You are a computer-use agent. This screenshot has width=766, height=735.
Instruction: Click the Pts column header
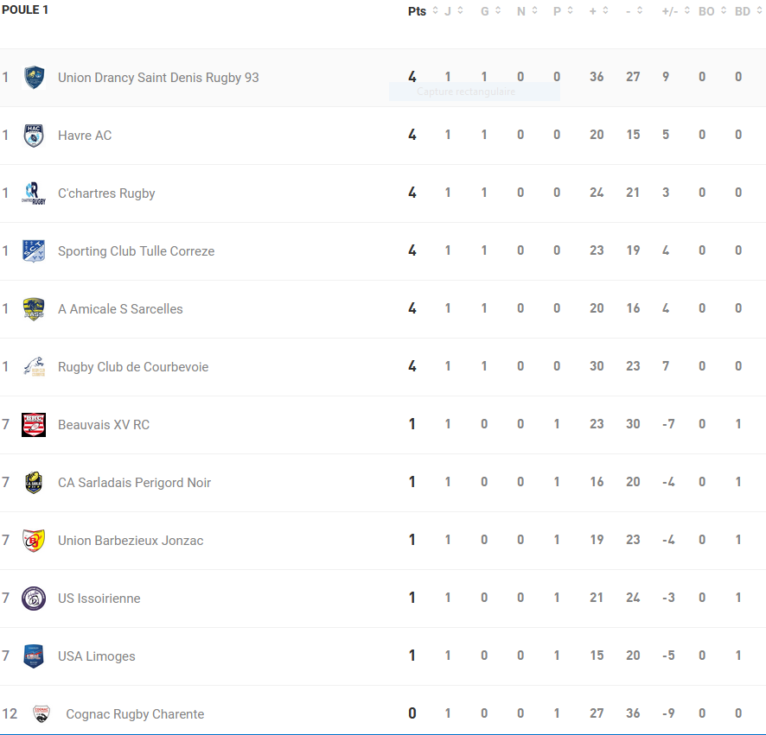[x=417, y=11]
